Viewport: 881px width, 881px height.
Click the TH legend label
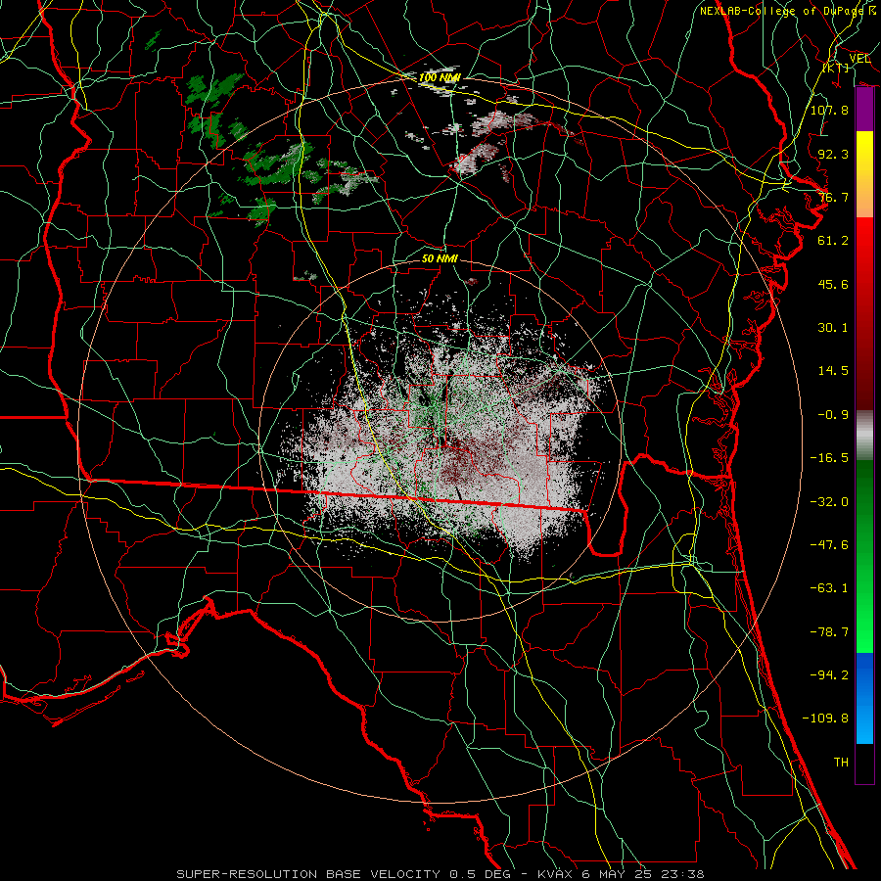coord(841,763)
